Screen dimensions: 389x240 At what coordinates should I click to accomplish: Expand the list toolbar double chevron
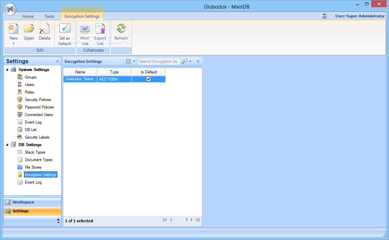pyautogui.click(x=198, y=61)
